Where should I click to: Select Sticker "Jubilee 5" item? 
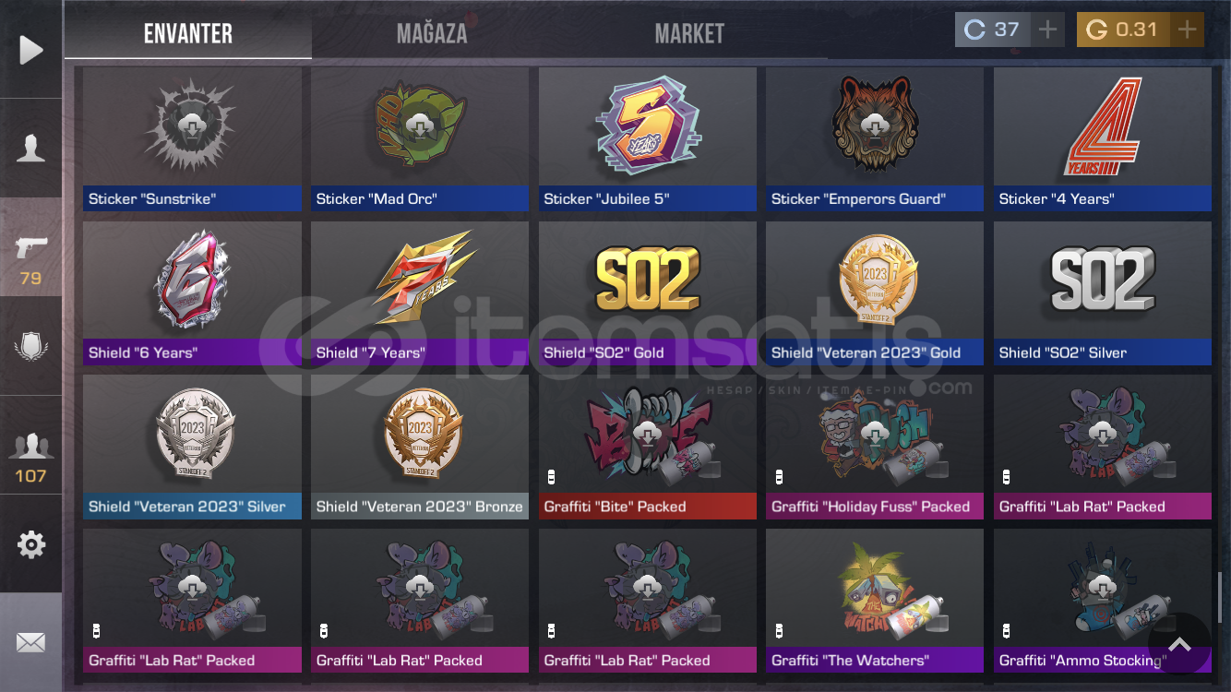click(x=647, y=139)
